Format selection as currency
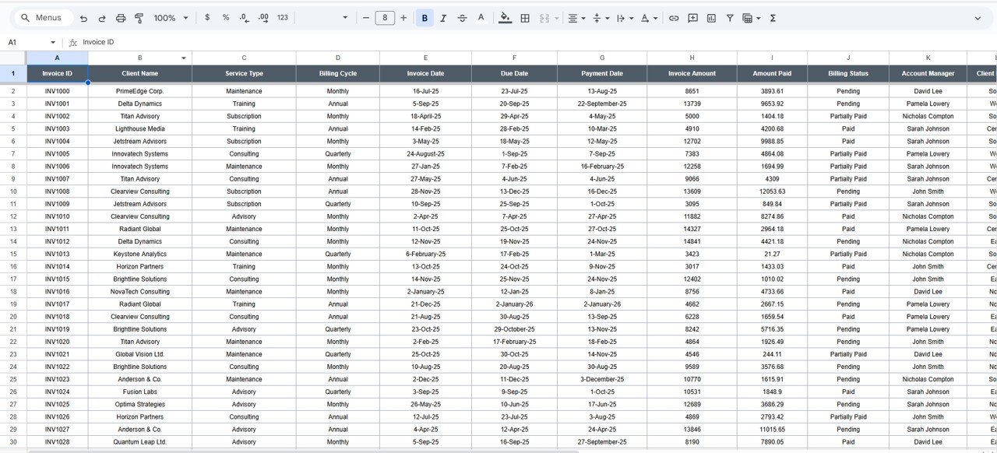The image size is (997, 453). (x=207, y=16)
